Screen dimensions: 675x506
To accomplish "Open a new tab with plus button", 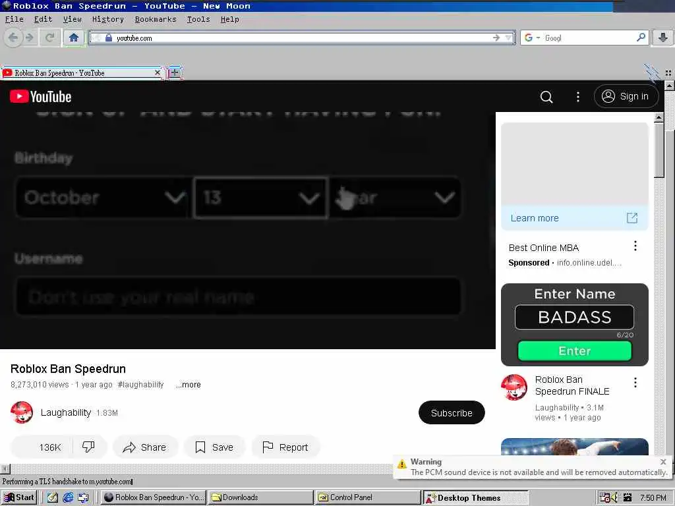I will pyautogui.click(x=174, y=72).
